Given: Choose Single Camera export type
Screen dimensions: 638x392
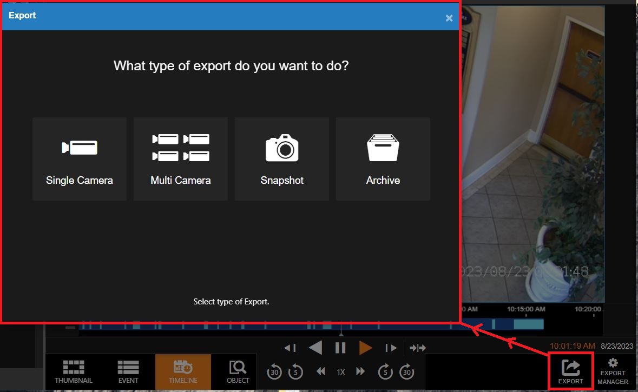Looking at the screenshot, I should [x=80, y=159].
